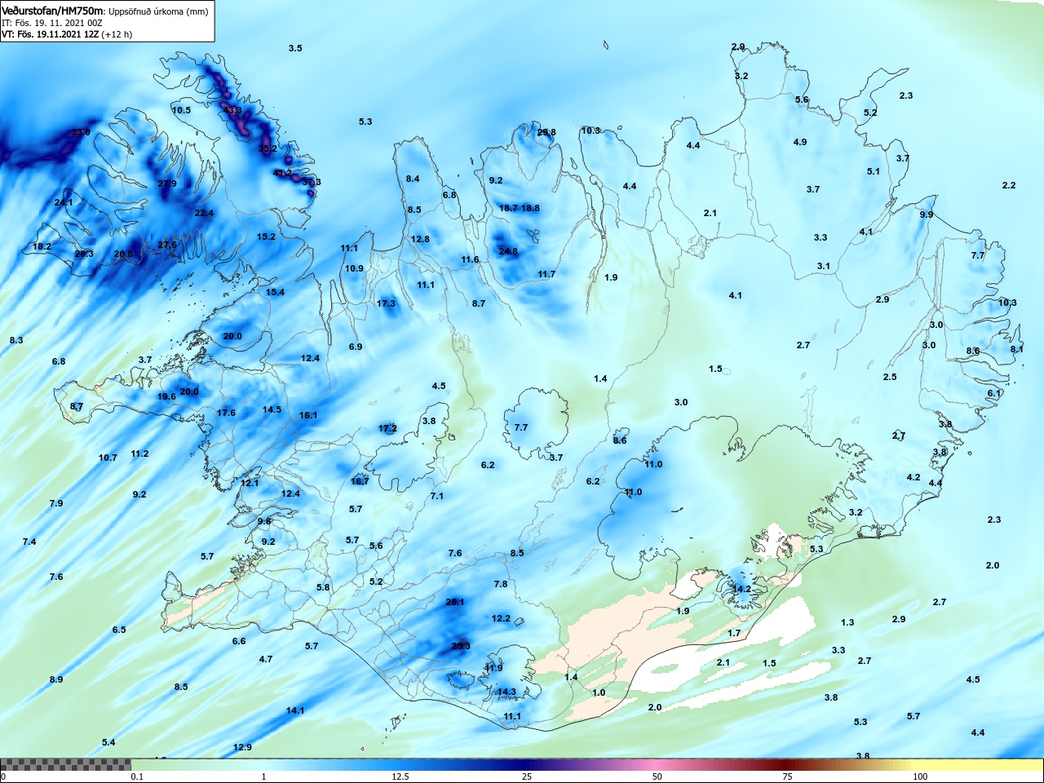The height and width of the screenshot is (783, 1044).
Task: Click the 4.2 precipitation value
Action: (x=913, y=478)
